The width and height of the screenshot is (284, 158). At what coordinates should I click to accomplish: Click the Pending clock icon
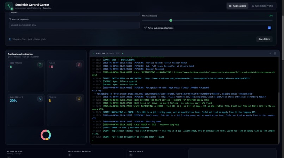79,99
